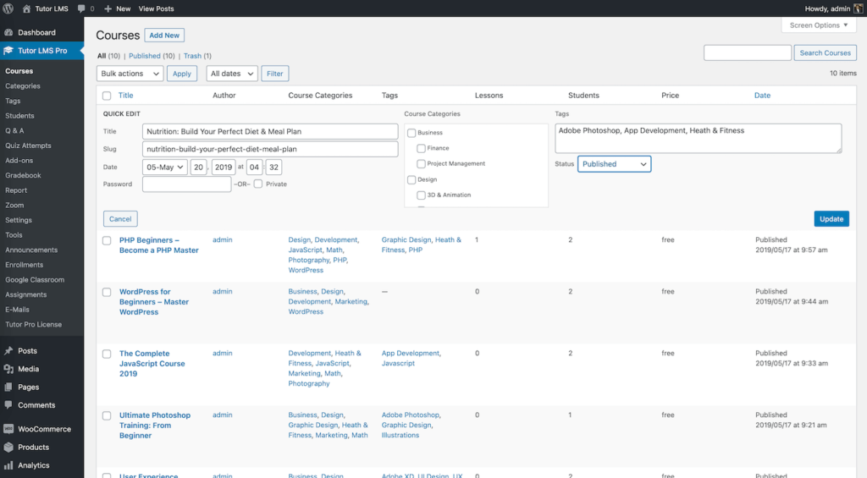Image resolution: width=867 pixels, height=478 pixels.
Task: Sort courses by Date column
Action: pos(762,96)
